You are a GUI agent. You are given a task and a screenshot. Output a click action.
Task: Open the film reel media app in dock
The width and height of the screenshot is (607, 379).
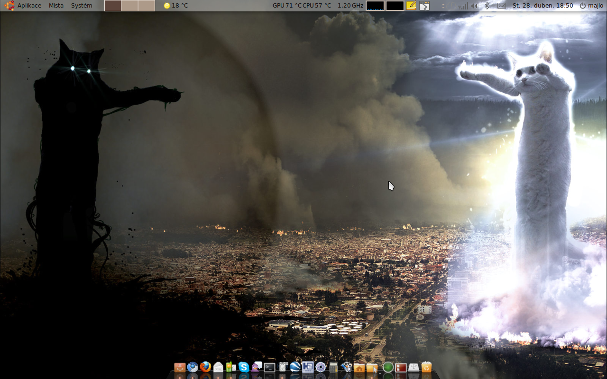(x=347, y=367)
